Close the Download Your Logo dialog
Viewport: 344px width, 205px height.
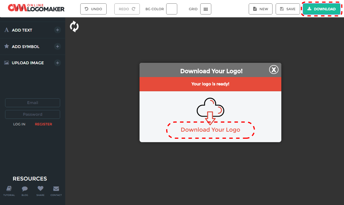[x=274, y=70]
